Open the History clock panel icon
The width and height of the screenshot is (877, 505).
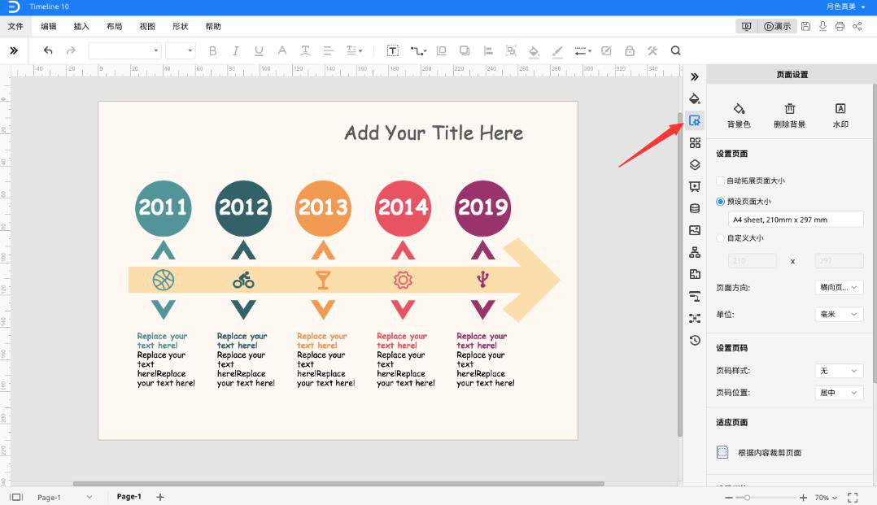695,340
